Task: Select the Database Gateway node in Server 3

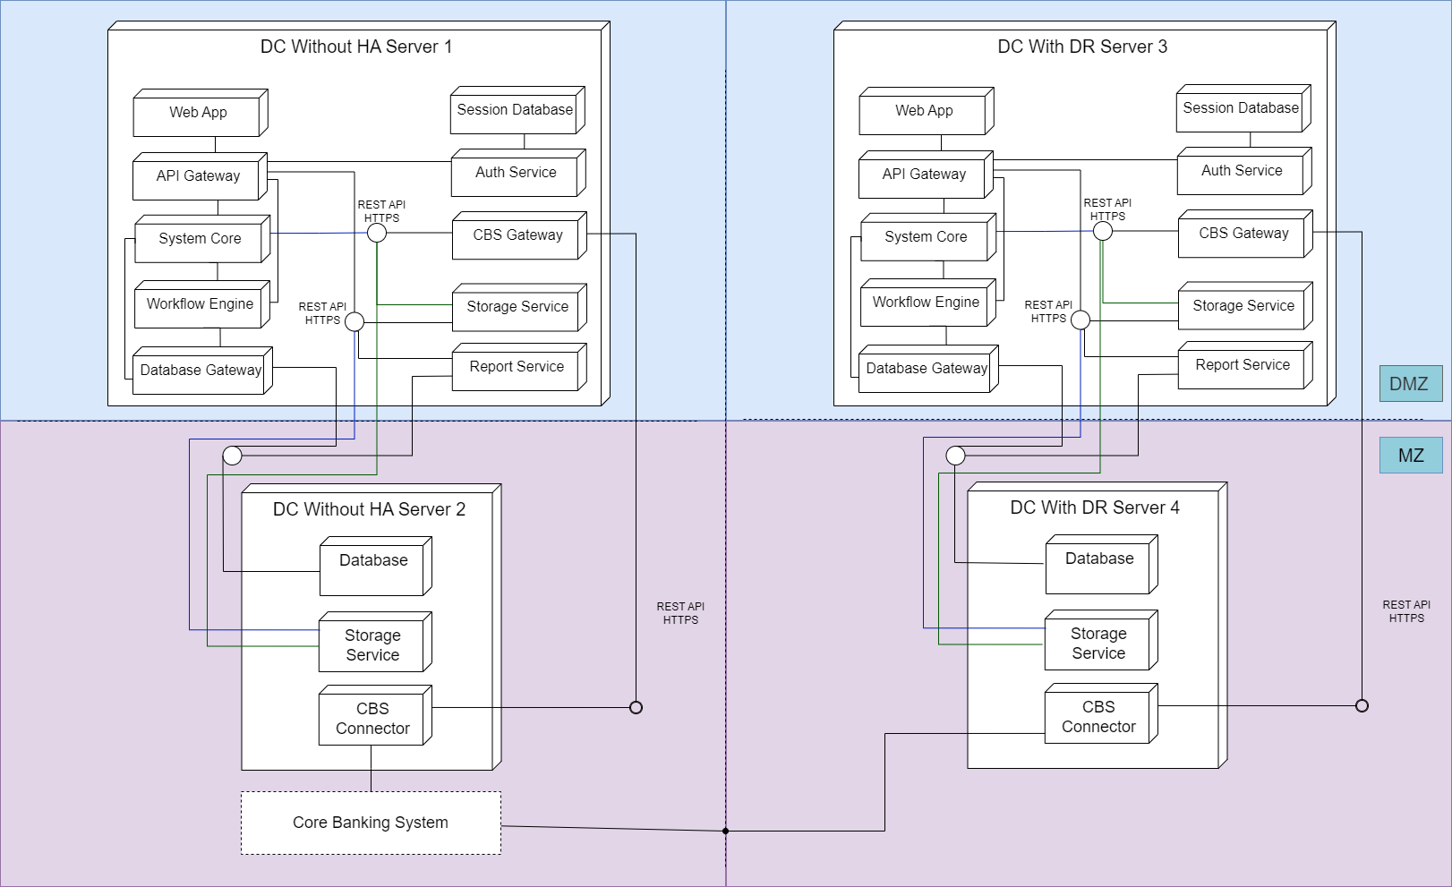Action: click(x=929, y=369)
